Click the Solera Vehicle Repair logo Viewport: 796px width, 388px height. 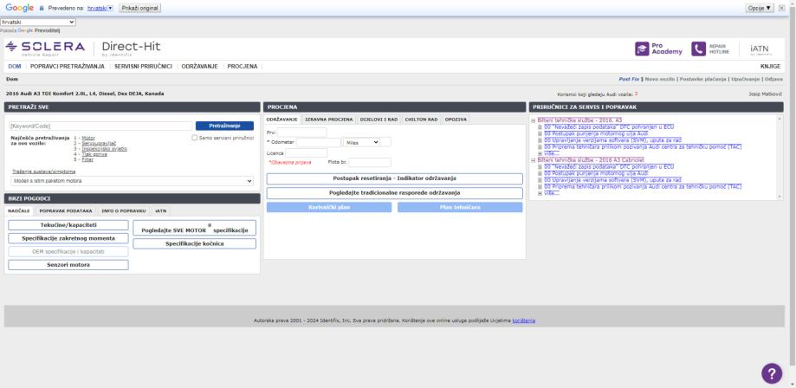click(45, 48)
